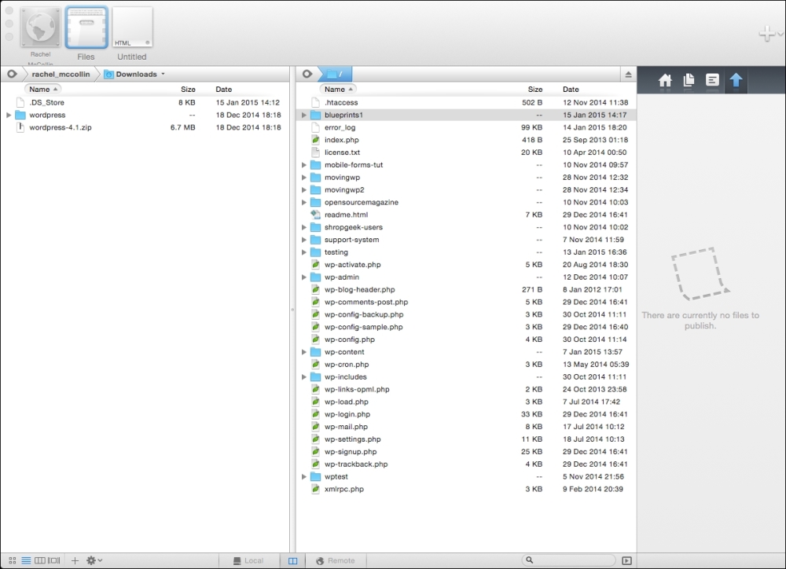Viewport: 786px width, 569px height.
Task: Open the gear action dropdown menu
Action: pos(94,560)
